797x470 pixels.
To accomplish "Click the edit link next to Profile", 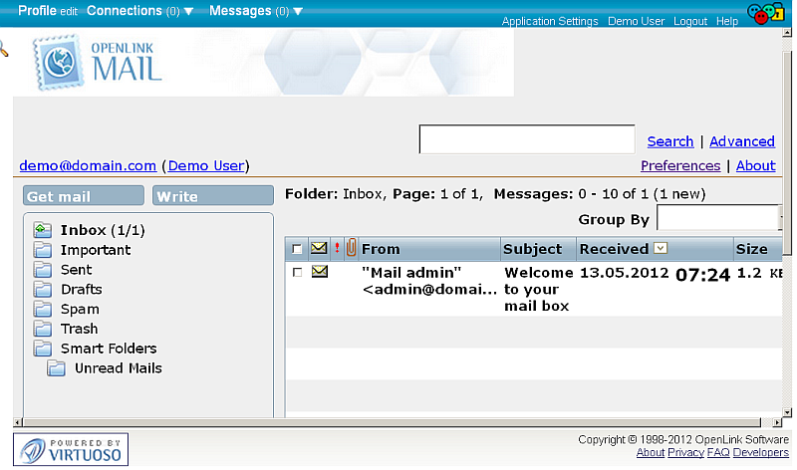I will pyautogui.click(x=69, y=12).
